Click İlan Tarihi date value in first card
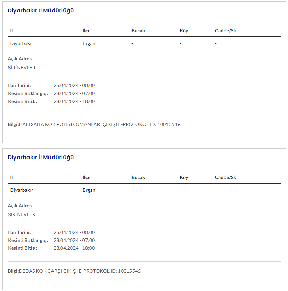The image size is (288, 291). 74,85
